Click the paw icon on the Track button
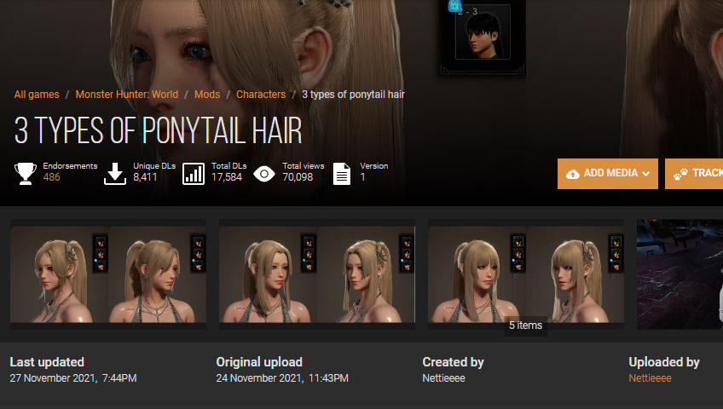 pos(680,174)
